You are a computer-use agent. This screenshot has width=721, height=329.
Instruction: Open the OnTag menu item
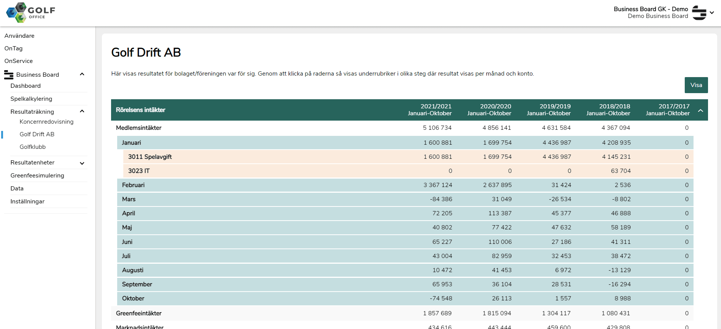tap(13, 48)
